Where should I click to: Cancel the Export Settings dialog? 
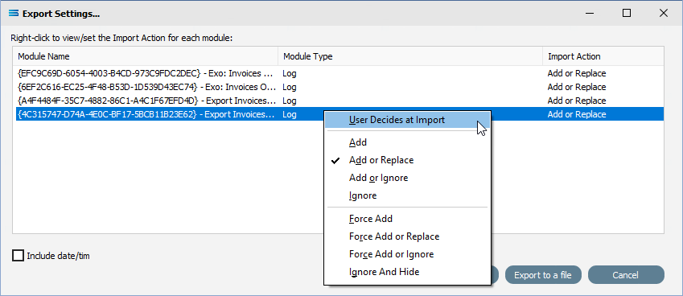[626, 275]
